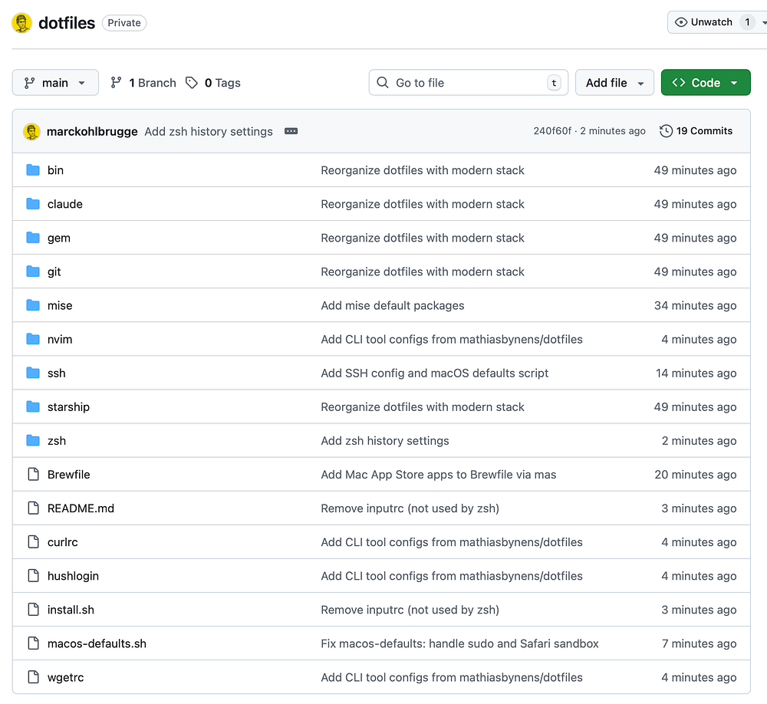This screenshot has height=704, width=767.
Task: Open latest commit message Add zsh history settings
Action: coord(209,132)
